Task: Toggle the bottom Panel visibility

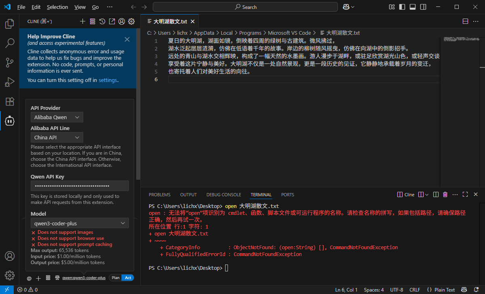Action: click(x=412, y=7)
